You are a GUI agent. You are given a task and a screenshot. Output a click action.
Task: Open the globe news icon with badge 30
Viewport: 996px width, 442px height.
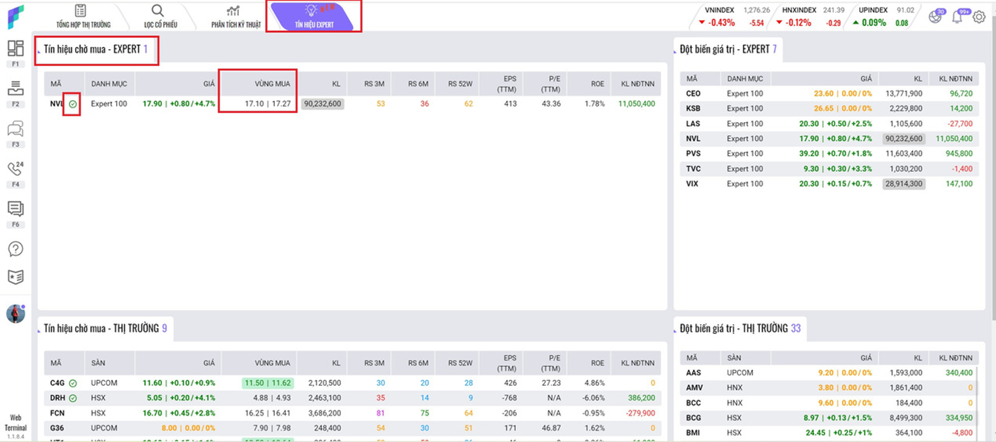[x=936, y=17]
